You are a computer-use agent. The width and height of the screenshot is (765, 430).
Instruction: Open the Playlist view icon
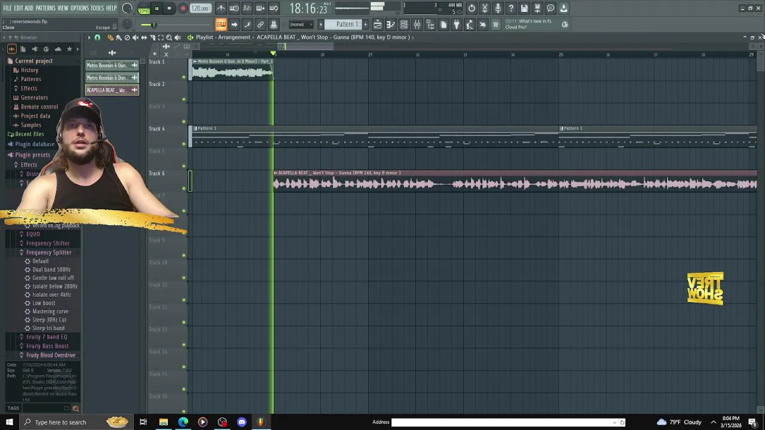pyautogui.click(x=378, y=24)
